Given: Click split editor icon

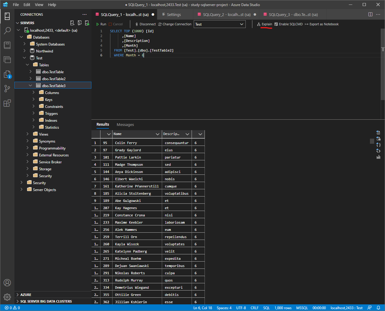Looking at the screenshot, I should tap(370, 14).
